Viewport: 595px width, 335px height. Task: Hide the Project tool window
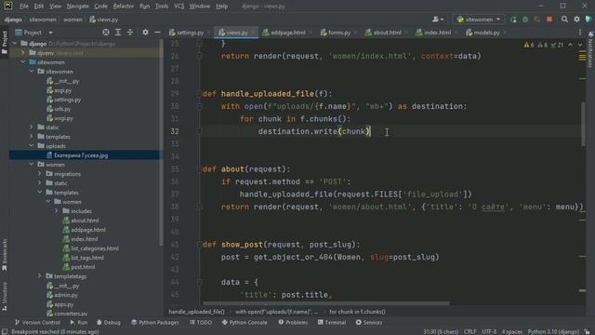[157, 33]
